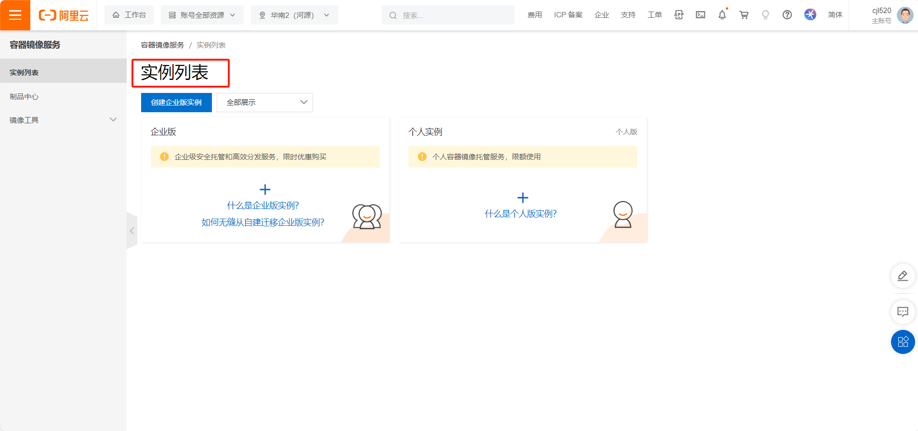Open the 支持 top menu

628,15
